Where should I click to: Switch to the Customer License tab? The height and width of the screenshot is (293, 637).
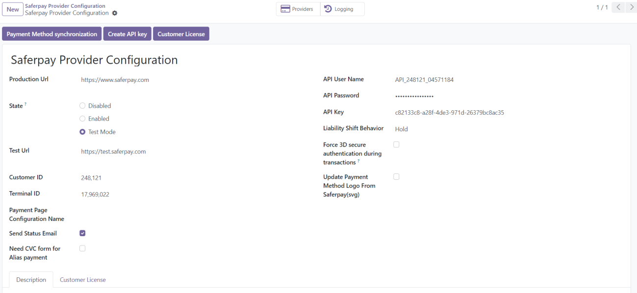coord(82,280)
